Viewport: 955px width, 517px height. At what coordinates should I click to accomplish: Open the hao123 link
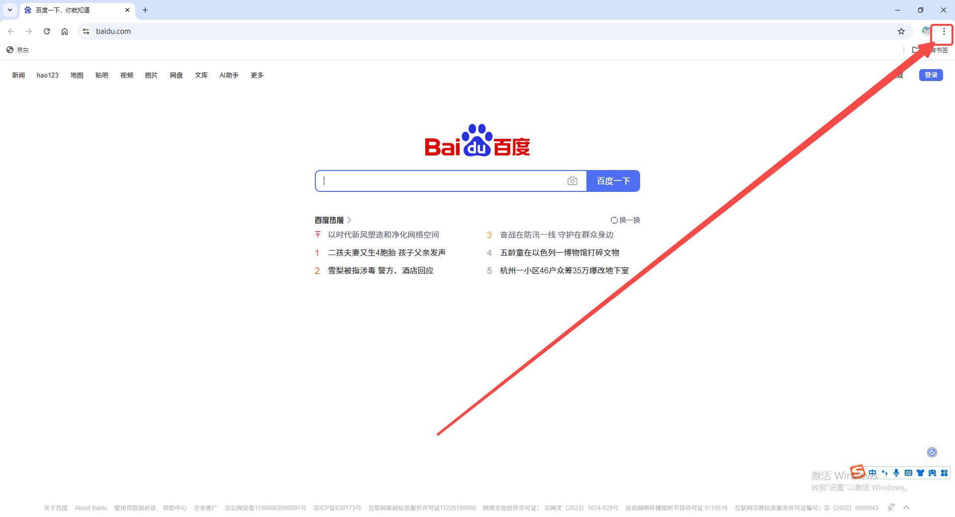pos(48,75)
